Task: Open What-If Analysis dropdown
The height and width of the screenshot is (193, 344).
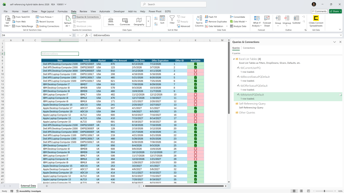Action: pyautogui.click(x=257, y=21)
